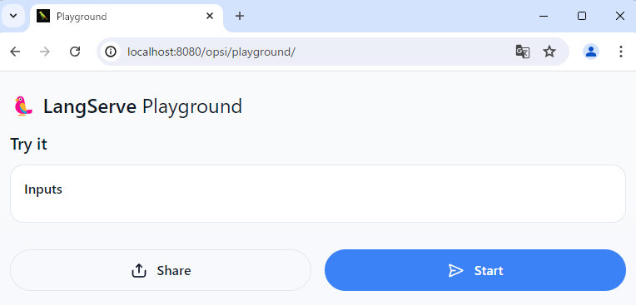This screenshot has width=636, height=305.
Task: Click the LangServe parrot logo
Action: (23, 106)
